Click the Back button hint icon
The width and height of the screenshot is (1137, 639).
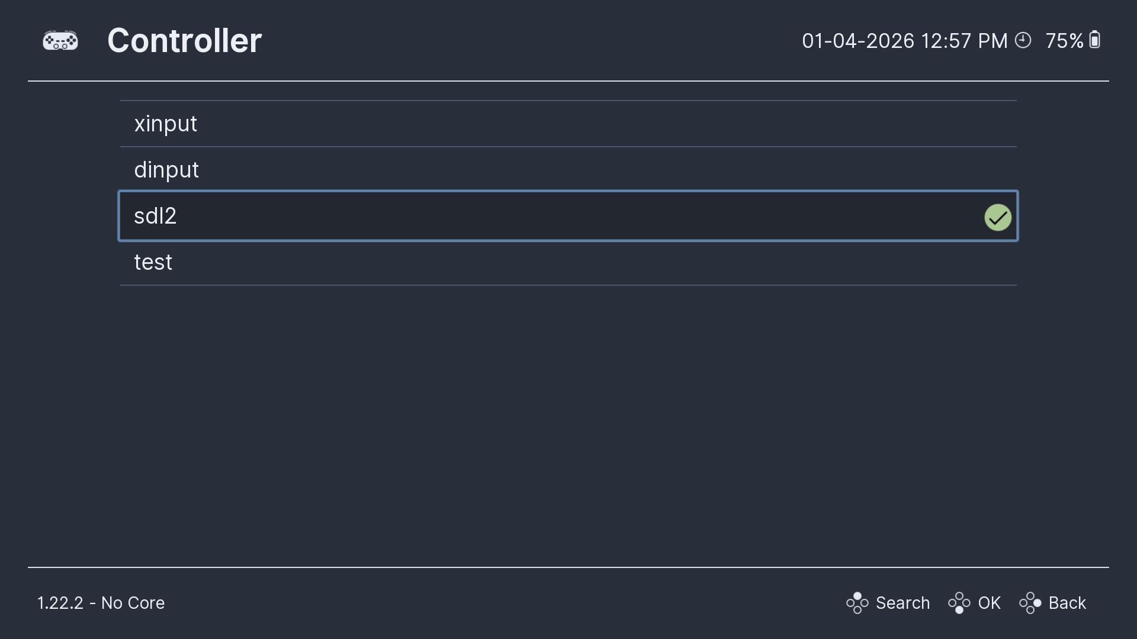click(x=1030, y=603)
